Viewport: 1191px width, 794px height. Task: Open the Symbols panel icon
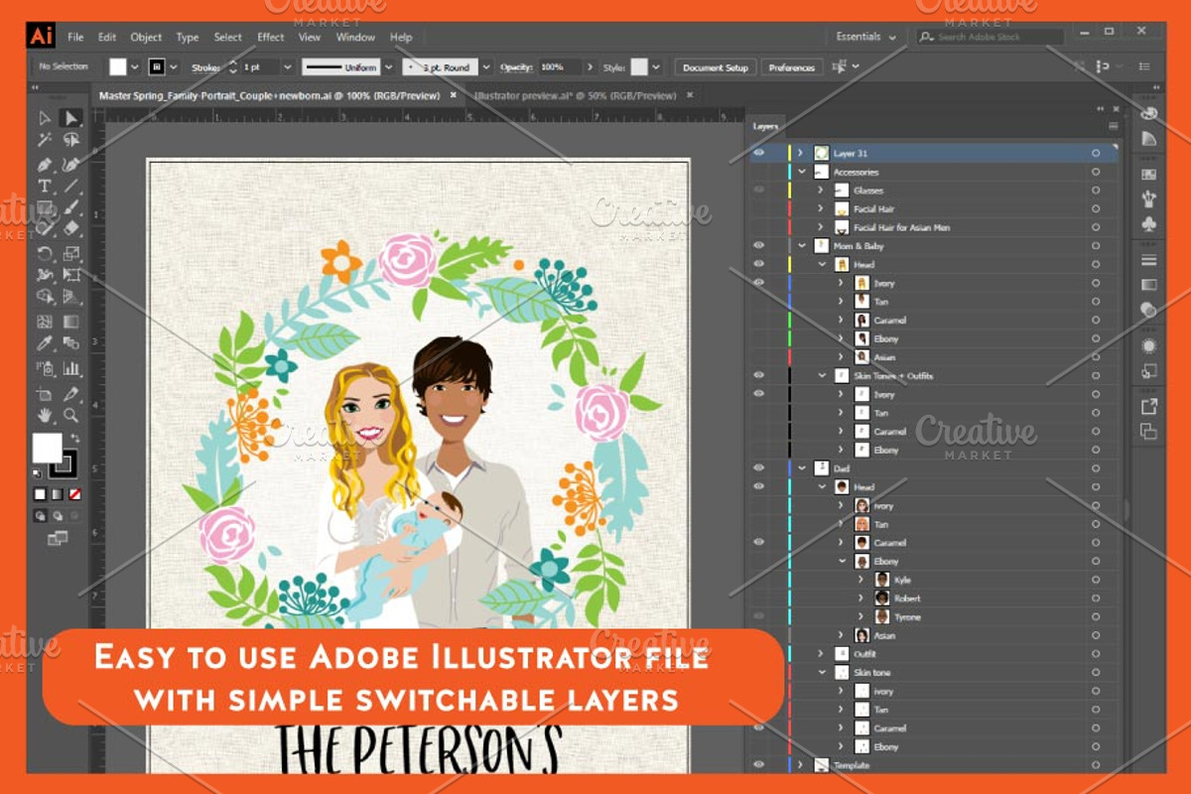[x=1148, y=223]
